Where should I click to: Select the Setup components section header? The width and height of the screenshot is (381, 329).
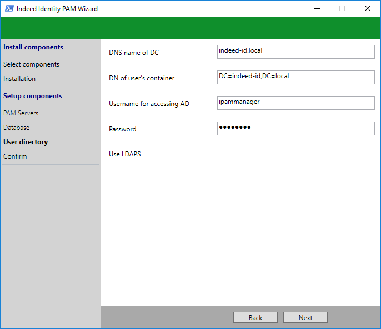point(33,96)
